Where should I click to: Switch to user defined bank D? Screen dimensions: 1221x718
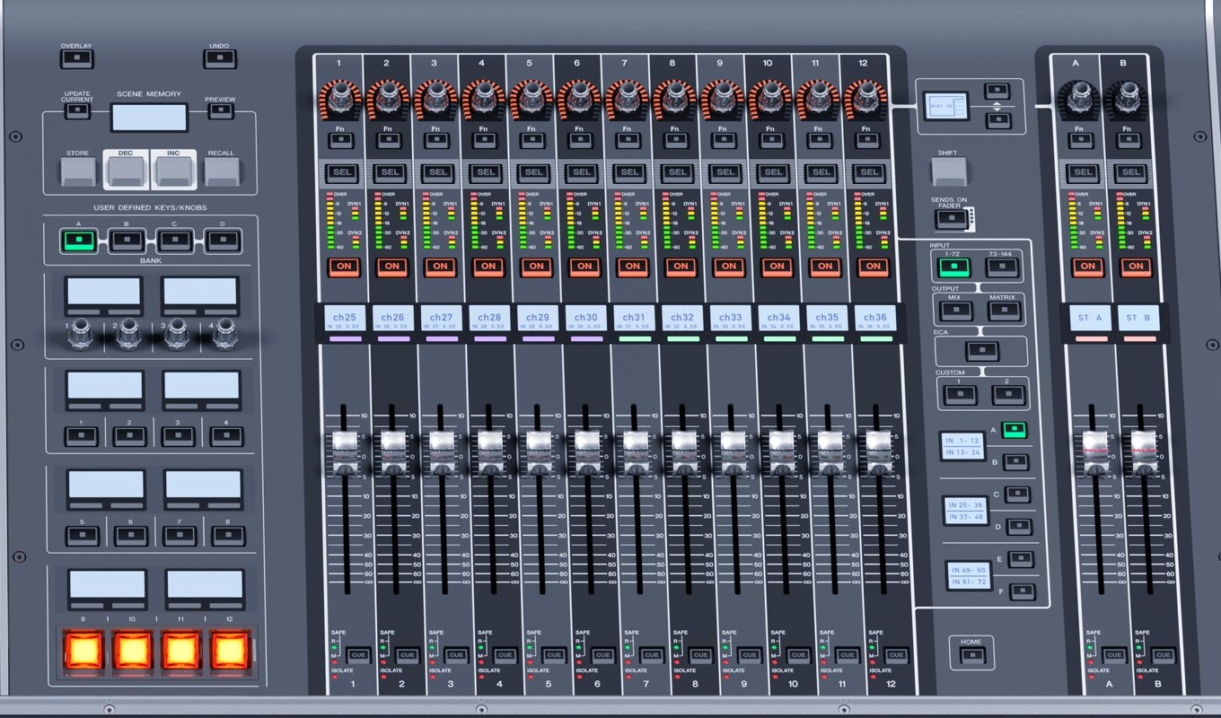pos(221,241)
